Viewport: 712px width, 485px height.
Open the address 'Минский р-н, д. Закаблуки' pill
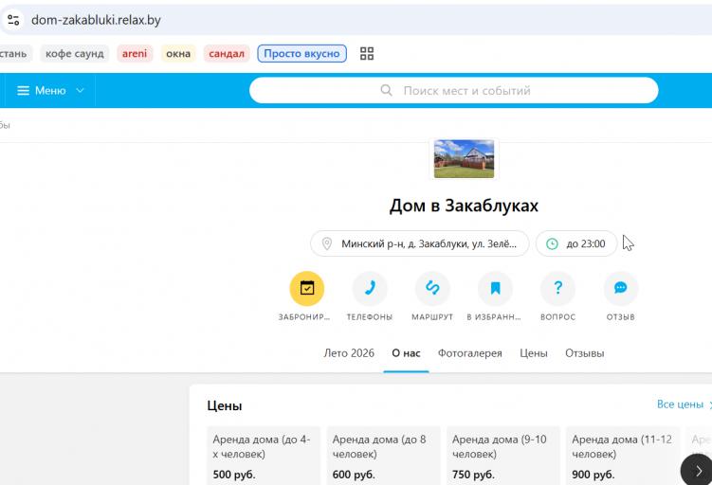420,243
